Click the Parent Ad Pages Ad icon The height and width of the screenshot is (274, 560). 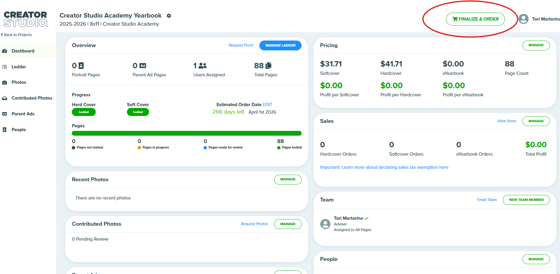143,66
